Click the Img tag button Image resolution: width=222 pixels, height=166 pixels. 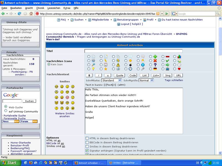coord(167,75)
